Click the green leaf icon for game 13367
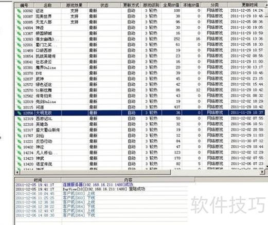 coord(19,33)
